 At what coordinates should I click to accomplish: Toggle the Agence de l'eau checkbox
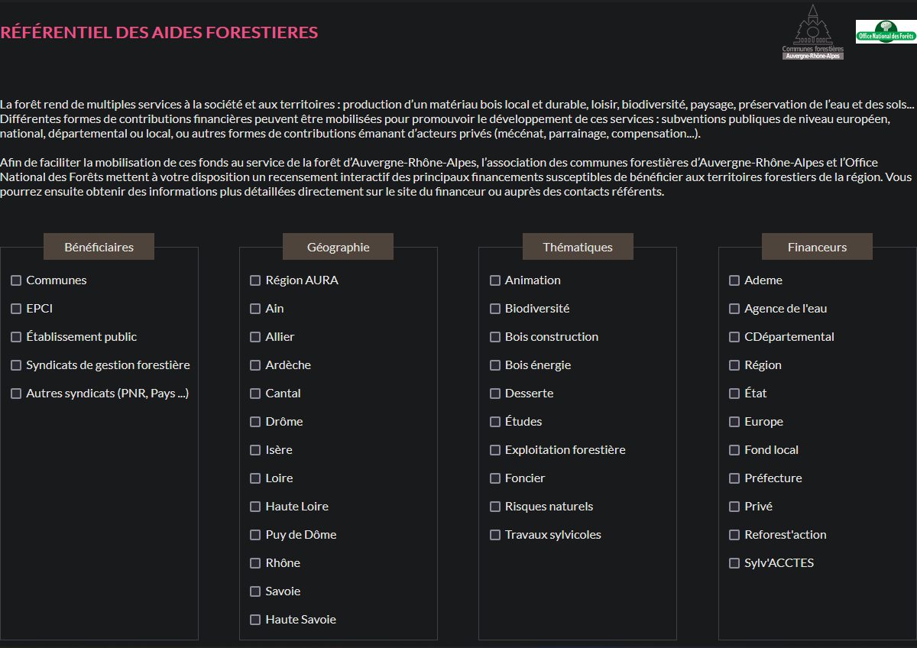[x=734, y=309]
